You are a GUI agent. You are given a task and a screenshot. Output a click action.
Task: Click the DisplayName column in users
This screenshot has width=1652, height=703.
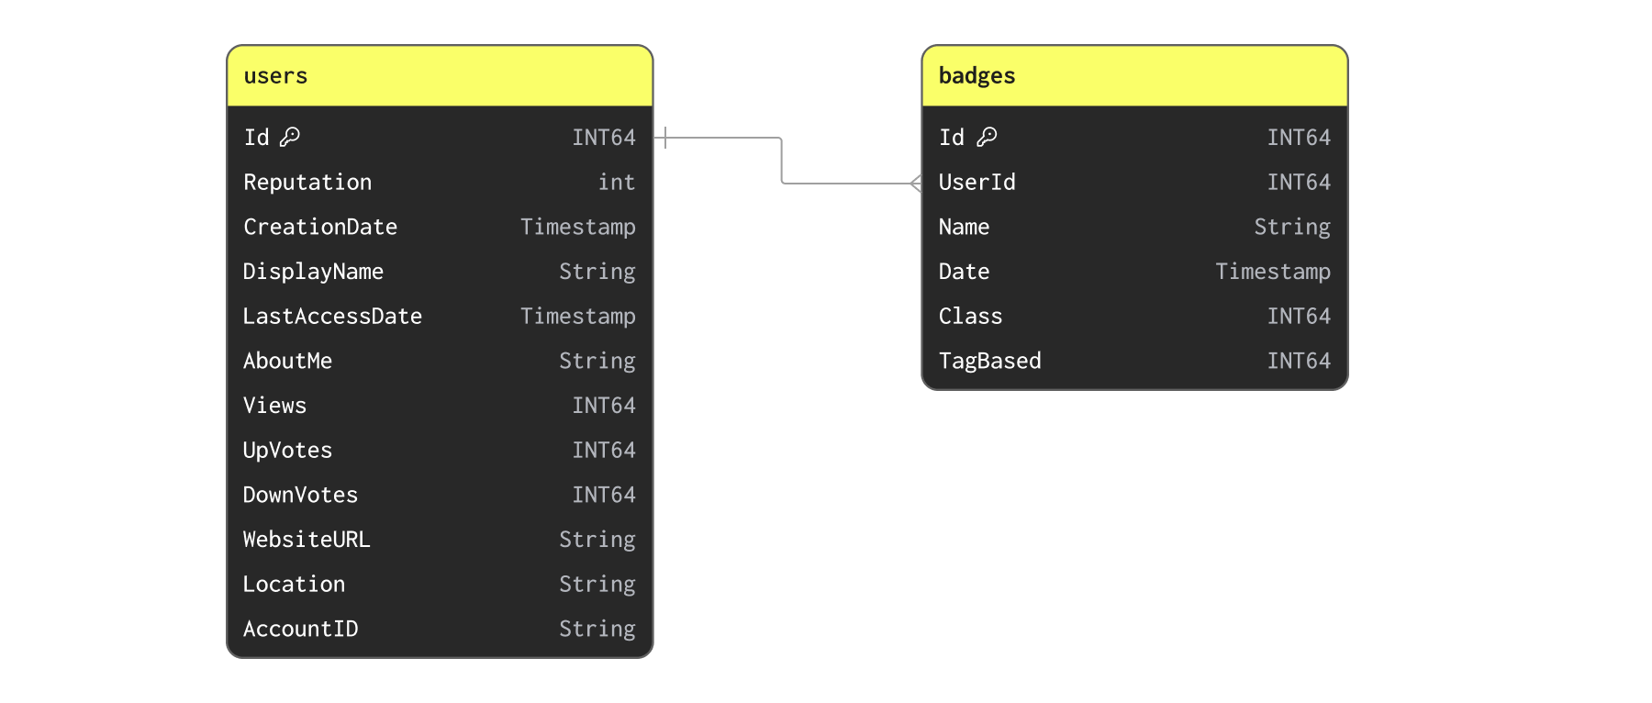pyautogui.click(x=313, y=272)
